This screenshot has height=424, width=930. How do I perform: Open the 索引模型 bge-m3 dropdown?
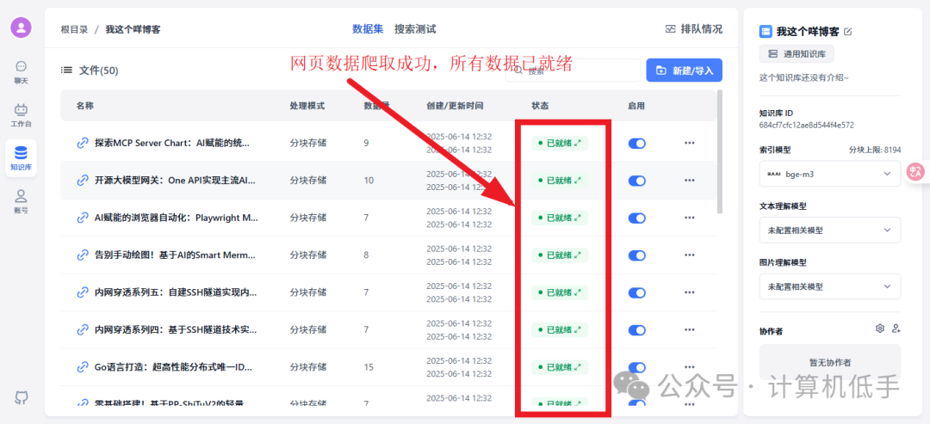(830, 174)
